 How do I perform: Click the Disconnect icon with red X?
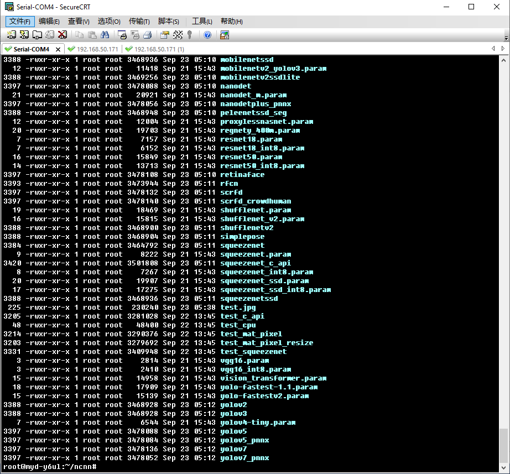click(x=63, y=35)
